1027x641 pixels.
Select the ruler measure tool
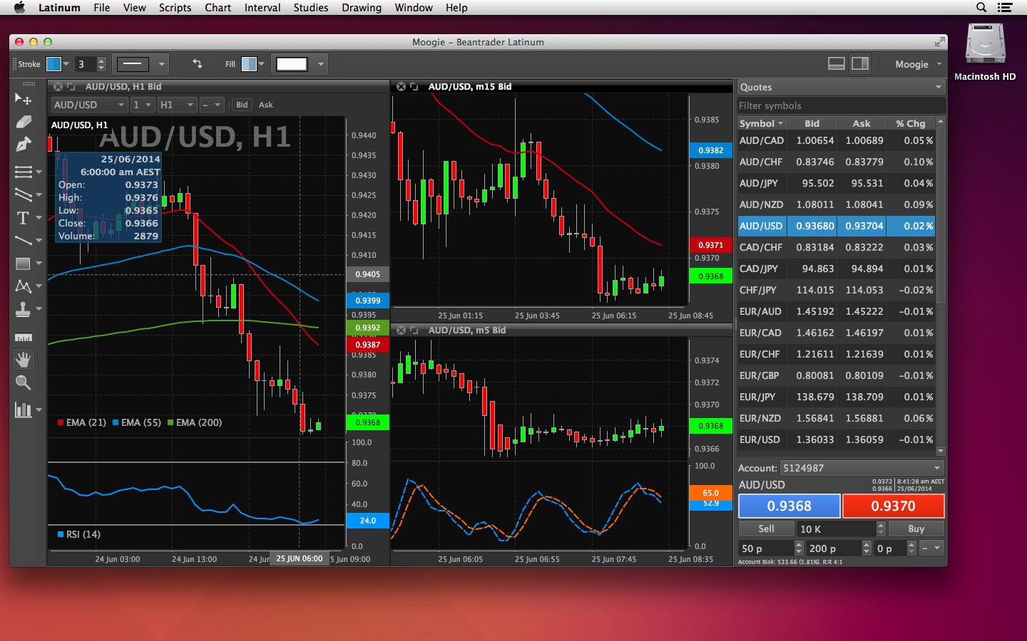point(23,338)
